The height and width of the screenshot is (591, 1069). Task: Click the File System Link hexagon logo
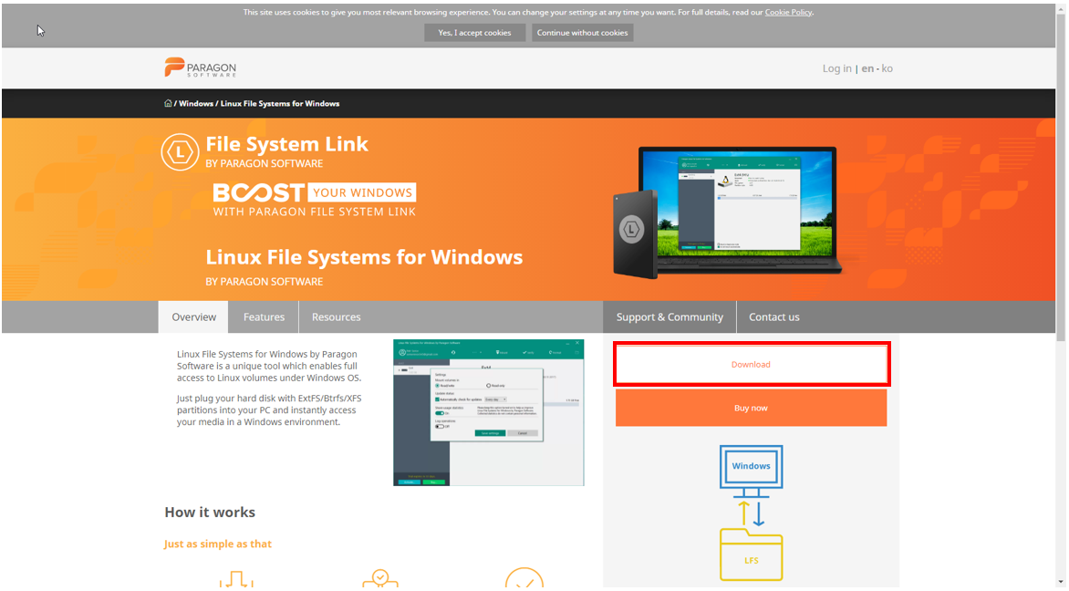[180, 152]
